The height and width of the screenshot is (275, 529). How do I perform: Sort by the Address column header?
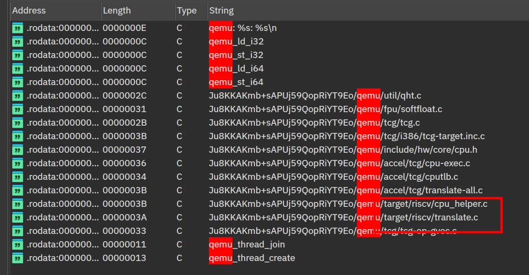point(29,10)
